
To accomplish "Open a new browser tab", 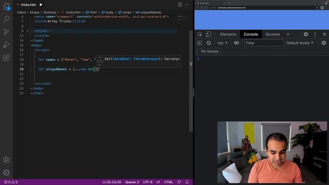I will (229, 3).
